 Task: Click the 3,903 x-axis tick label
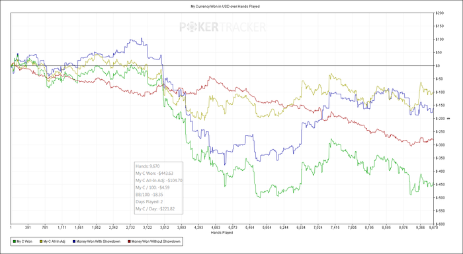click(x=182, y=228)
